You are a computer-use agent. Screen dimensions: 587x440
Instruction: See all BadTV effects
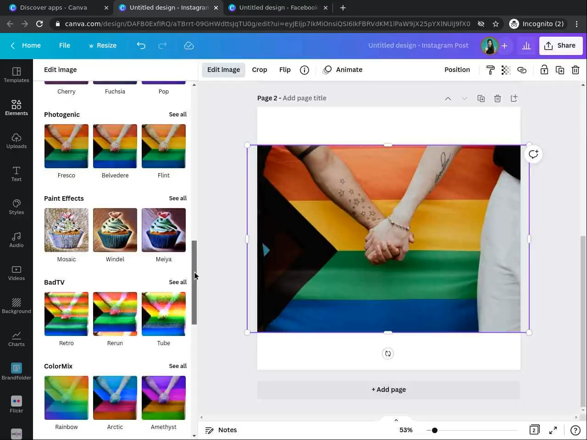(178, 282)
